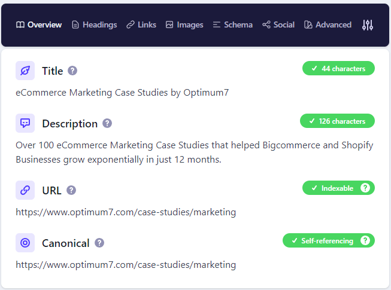
Task: Click the URL chain link icon
Action: (25, 190)
